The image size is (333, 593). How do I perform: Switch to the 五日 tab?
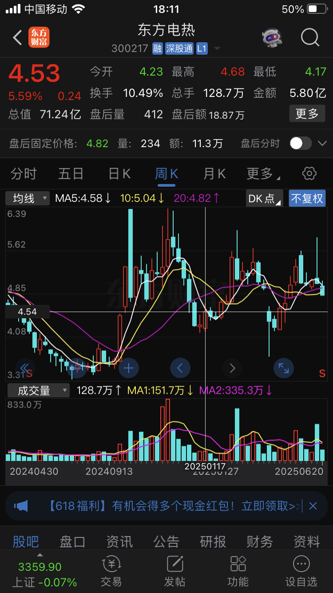point(71,174)
